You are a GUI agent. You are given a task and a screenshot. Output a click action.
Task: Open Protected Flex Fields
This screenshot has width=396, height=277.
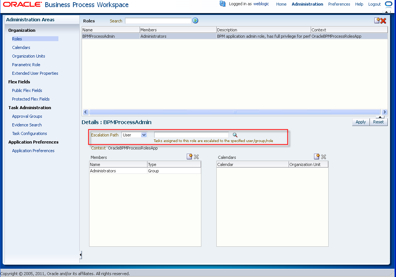[31, 99]
